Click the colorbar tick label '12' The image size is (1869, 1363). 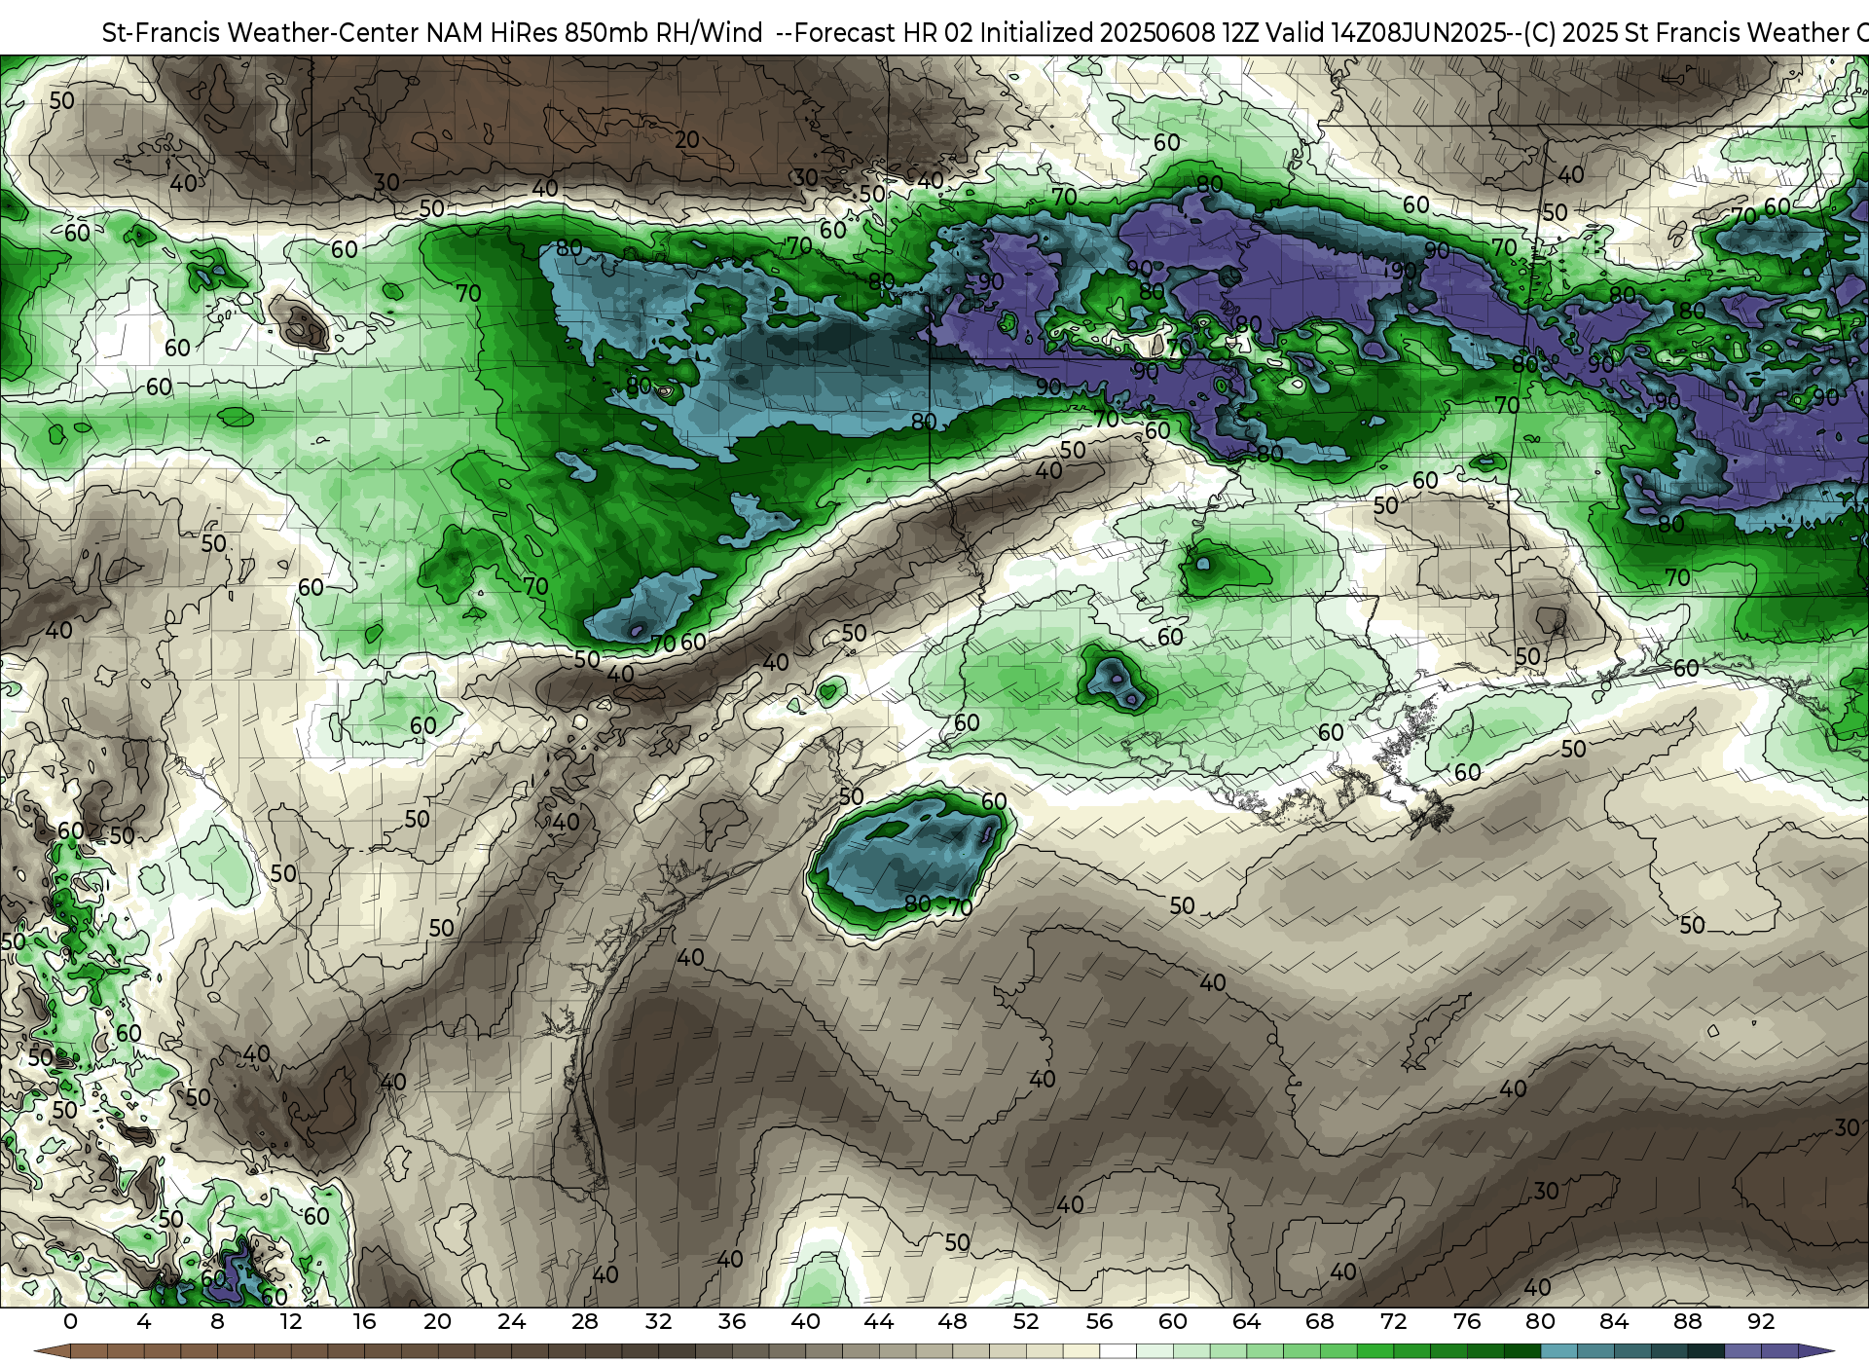pos(291,1321)
